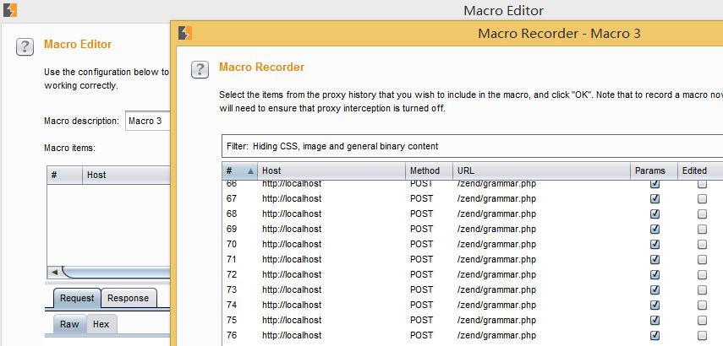The width and height of the screenshot is (723, 346).
Task: Select request 75 row in history
Action: pos(472,320)
